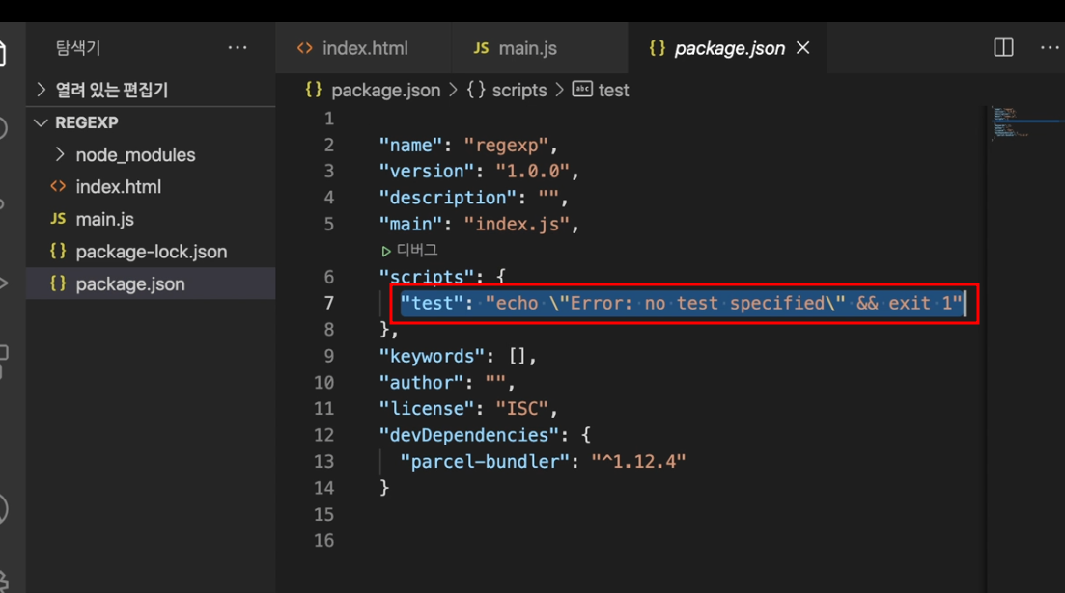Click the Split Editor icon

1003,47
